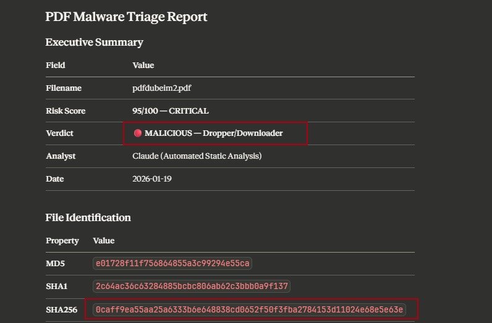Click the Executive Summary heading
This screenshot has width=492, height=323.
coord(94,43)
